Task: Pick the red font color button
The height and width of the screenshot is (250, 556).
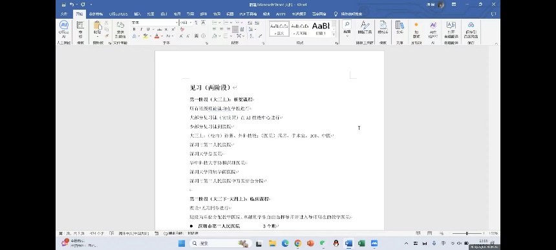Action: [156, 36]
